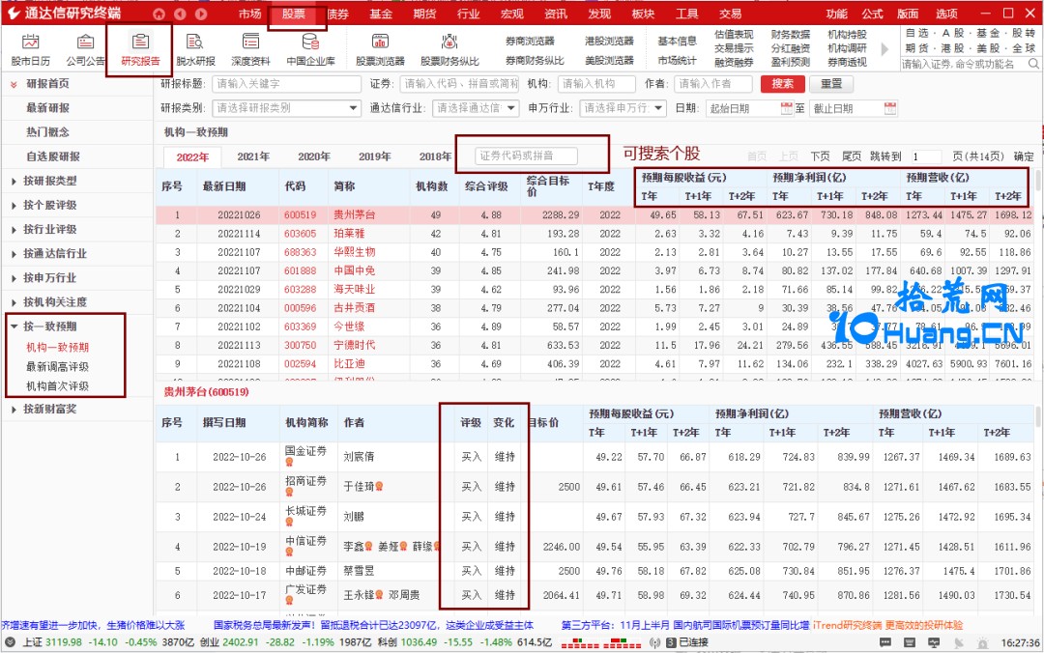Click the award badge beside 国金证券
The width and height of the screenshot is (1044, 653).
(290, 462)
